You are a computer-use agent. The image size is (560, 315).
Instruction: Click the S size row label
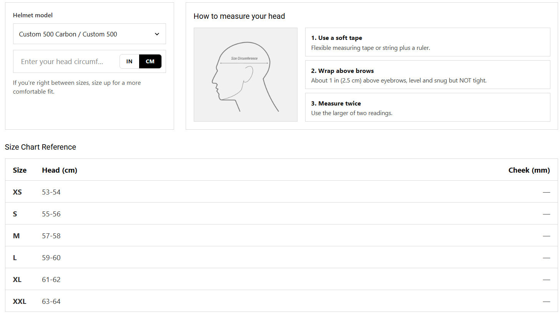(15, 214)
